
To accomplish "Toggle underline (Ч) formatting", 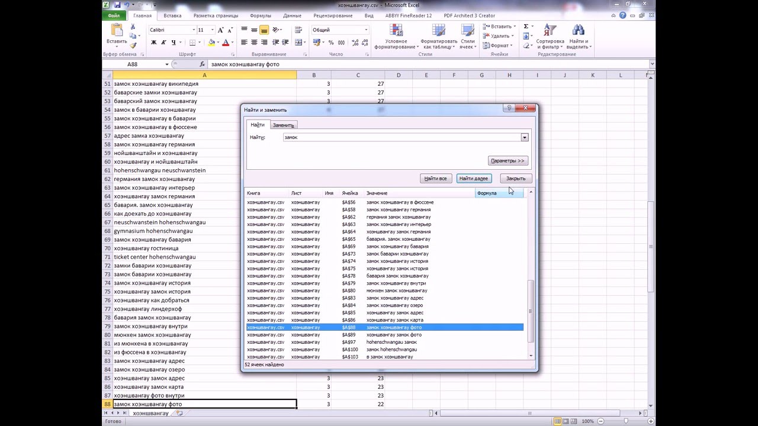I will (x=173, y=43).
